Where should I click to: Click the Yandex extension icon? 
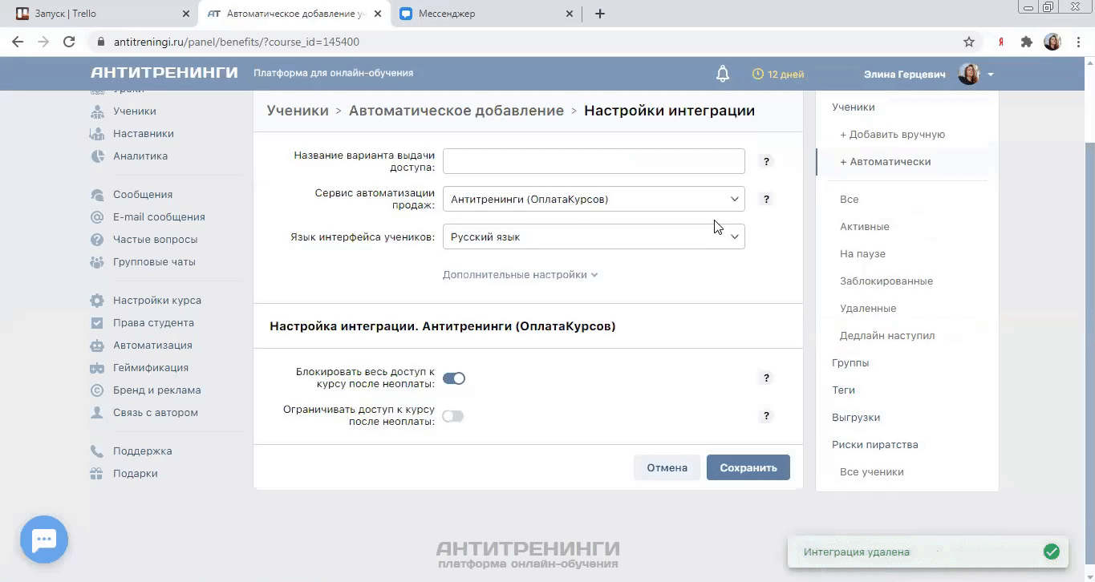tap(1001, 42)
